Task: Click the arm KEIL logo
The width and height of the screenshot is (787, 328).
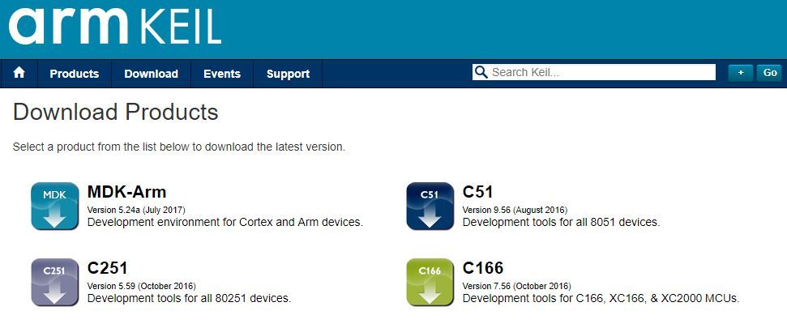Action: (x=114, y=27)
